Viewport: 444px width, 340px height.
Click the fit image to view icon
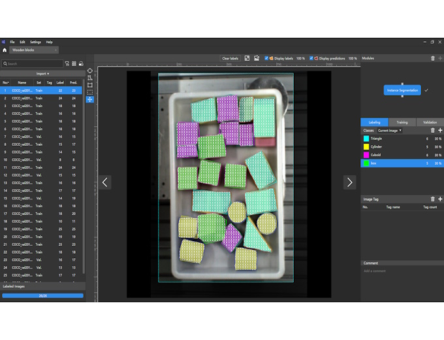(x=247, y=58)
